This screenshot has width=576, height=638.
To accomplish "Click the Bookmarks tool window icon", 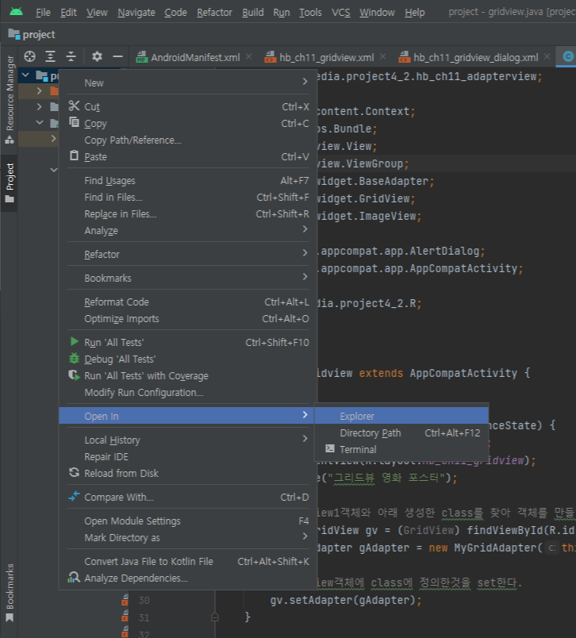I will point(10,618).
